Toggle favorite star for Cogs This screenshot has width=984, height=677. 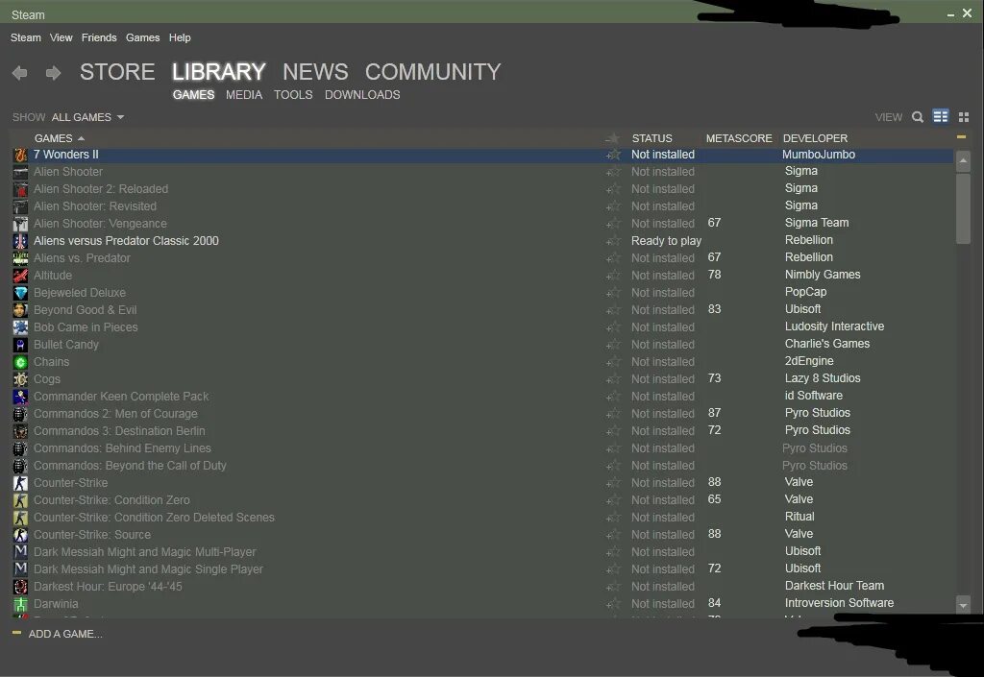(613, 379)
